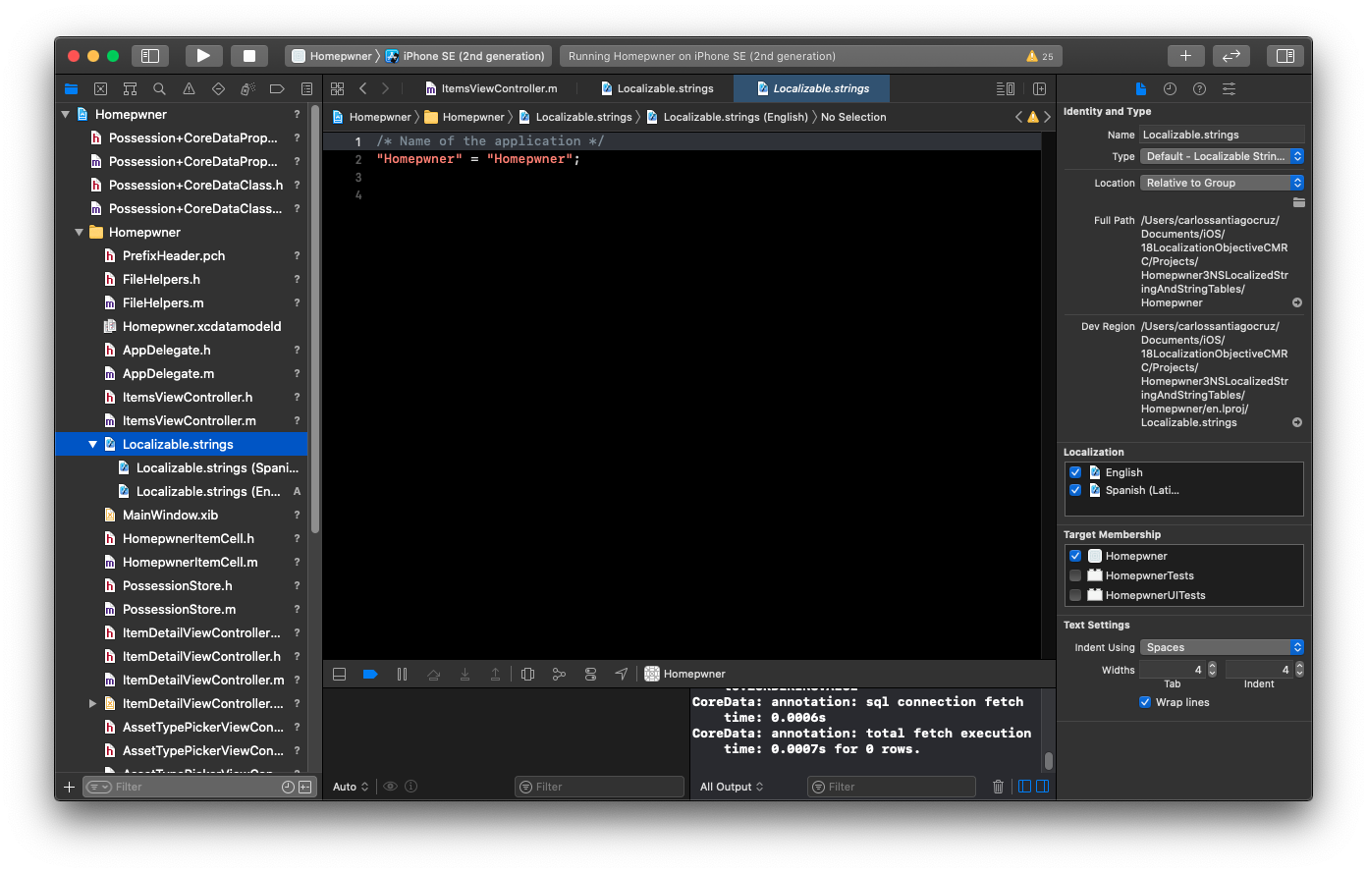Open the Type dropdown Default - Localizable Strings
Image resolution: width=1367 pixels, height=873 pixels.
[x=1222, y=156]
